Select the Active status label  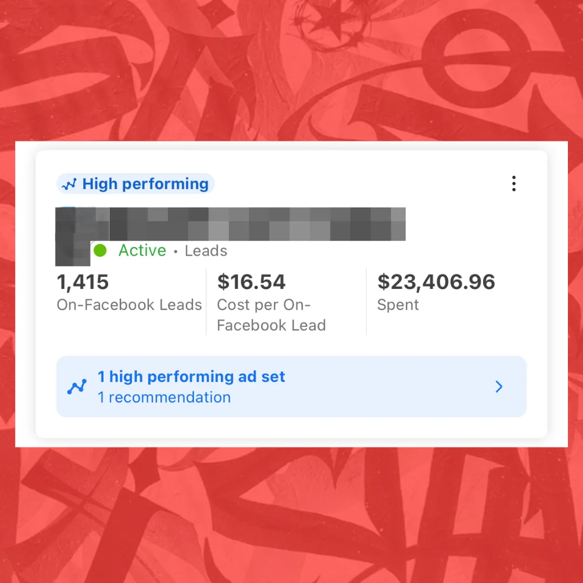click(142, 250)
